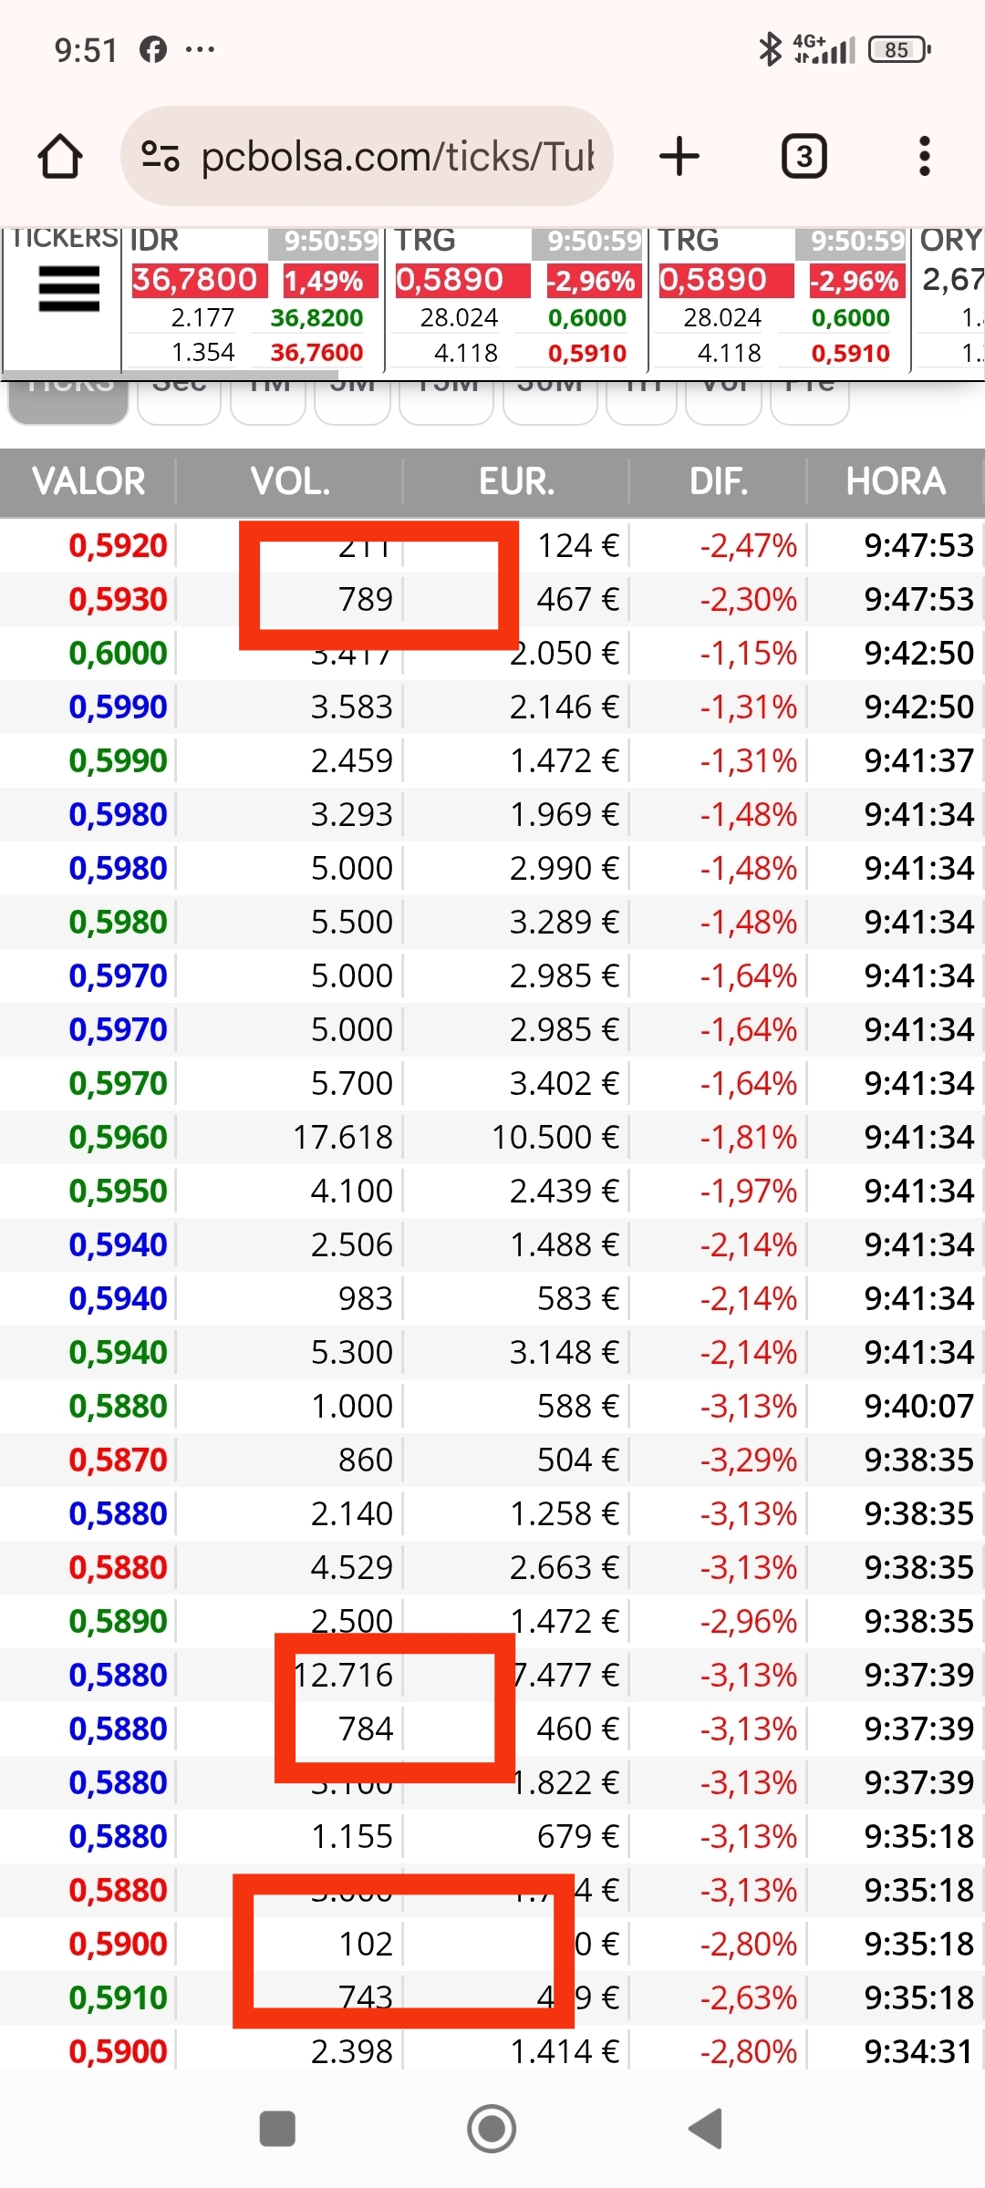The image size is (985, 2188).
Task: Select volume cell 17.618
Action: pyautogui.click(x=343, y=1137)
